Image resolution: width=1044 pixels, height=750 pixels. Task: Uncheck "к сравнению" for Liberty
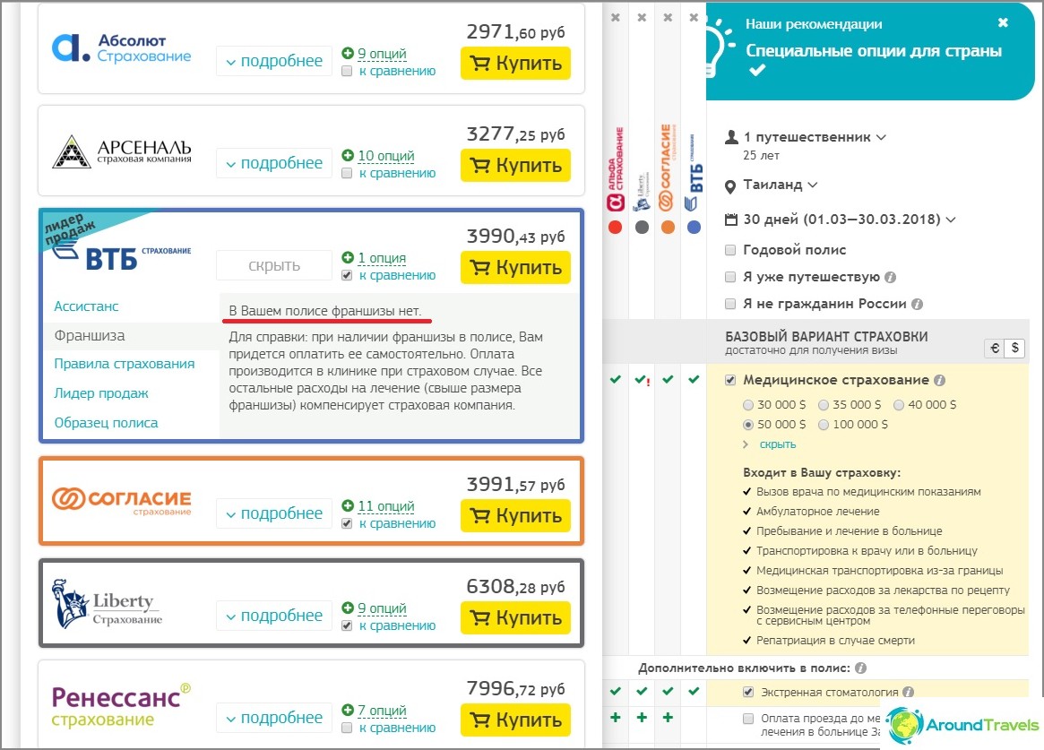pos(347,625)
